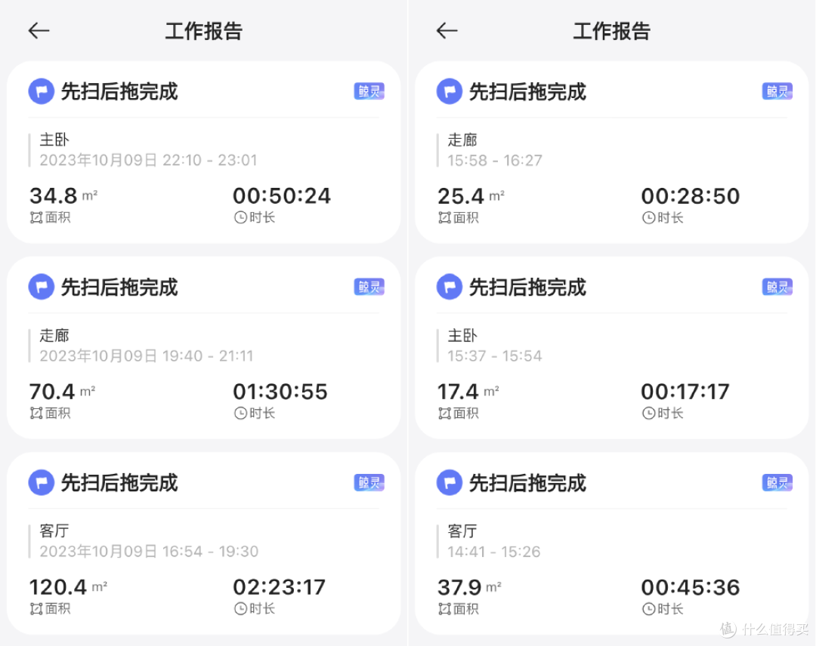Tap the 34.8 m² area value
This screenshot has height=646, width=816.
(x=63, y=196)
